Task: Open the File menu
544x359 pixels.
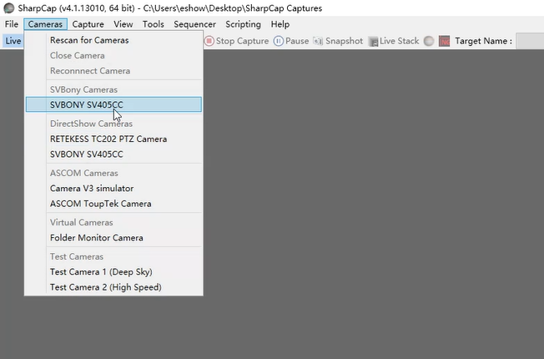Action: (x=12, y=24)
